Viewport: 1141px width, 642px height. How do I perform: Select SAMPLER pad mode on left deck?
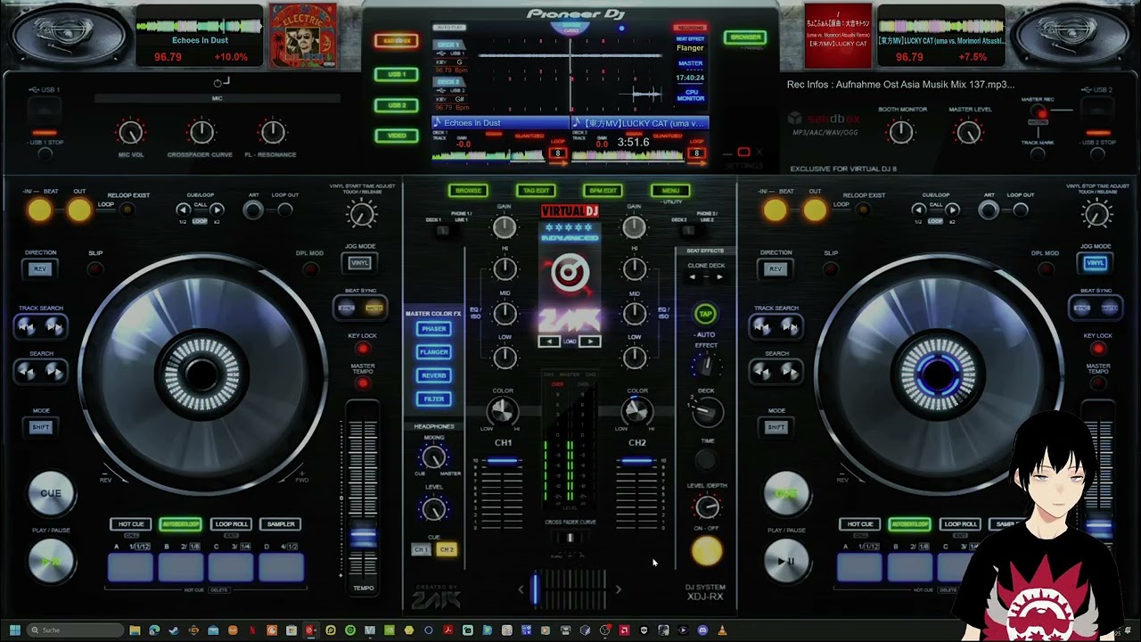[281, 524]
